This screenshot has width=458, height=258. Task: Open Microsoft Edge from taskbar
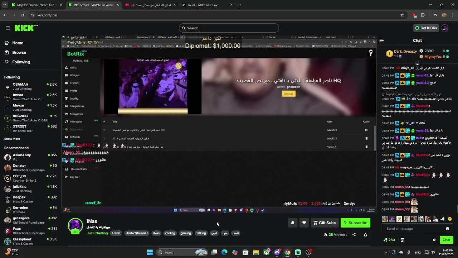pos(224,252)
